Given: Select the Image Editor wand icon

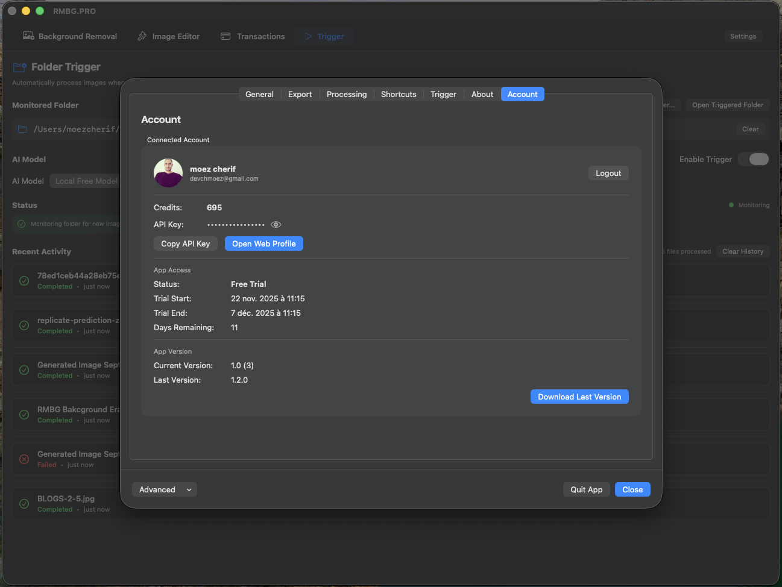Looking at the screenshot, I should pyautogui.click(x=142, y=36).
